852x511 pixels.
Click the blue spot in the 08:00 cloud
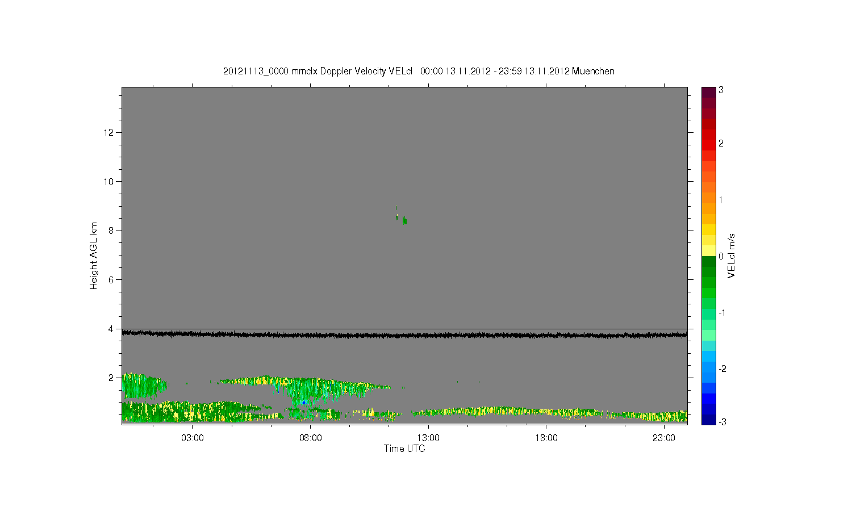(304, 402)
